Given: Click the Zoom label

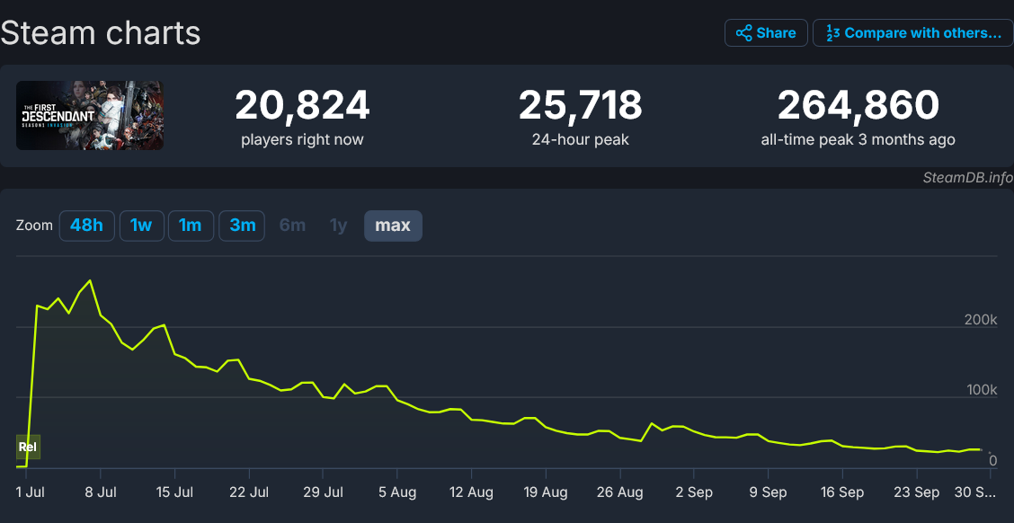Looking at the screenshot, I should pyautogui.click(x=34, y=226).
